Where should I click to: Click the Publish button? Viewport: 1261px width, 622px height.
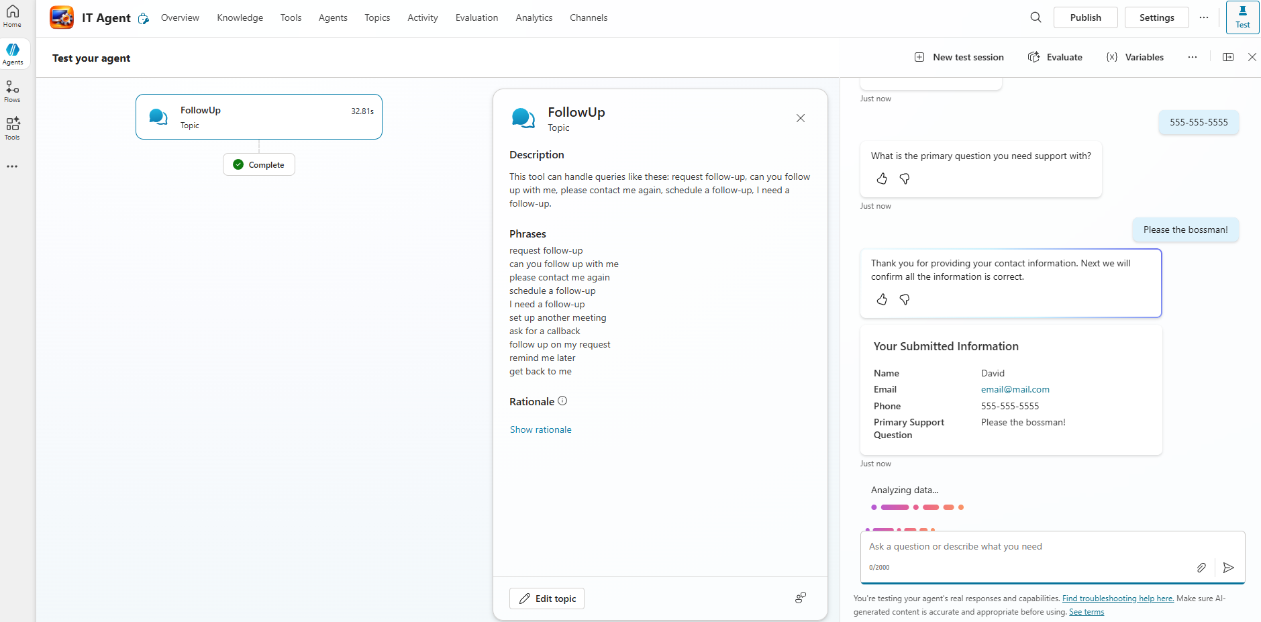(x=1085, y=17)
